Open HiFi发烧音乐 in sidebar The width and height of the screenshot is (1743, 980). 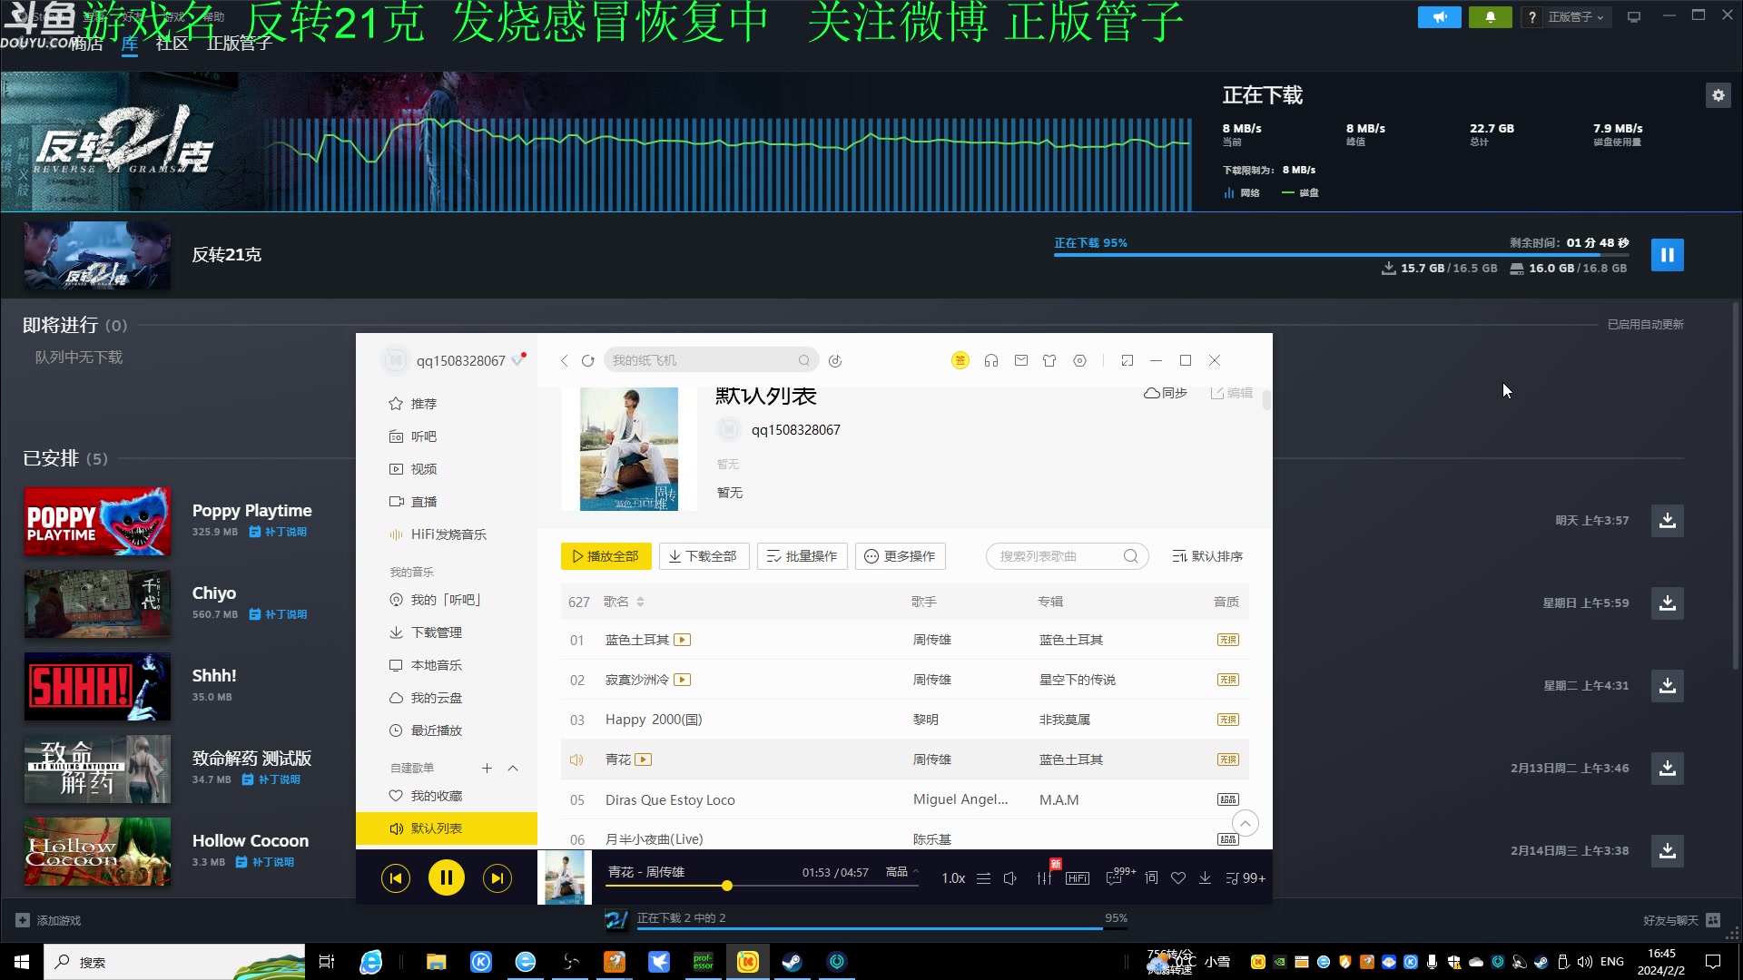[x=447, y=534]
